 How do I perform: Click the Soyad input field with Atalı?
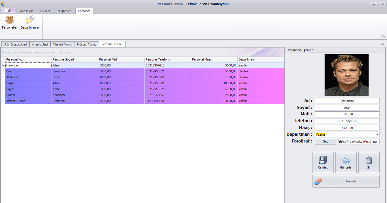pyautogui.click(x=347, y=108)
